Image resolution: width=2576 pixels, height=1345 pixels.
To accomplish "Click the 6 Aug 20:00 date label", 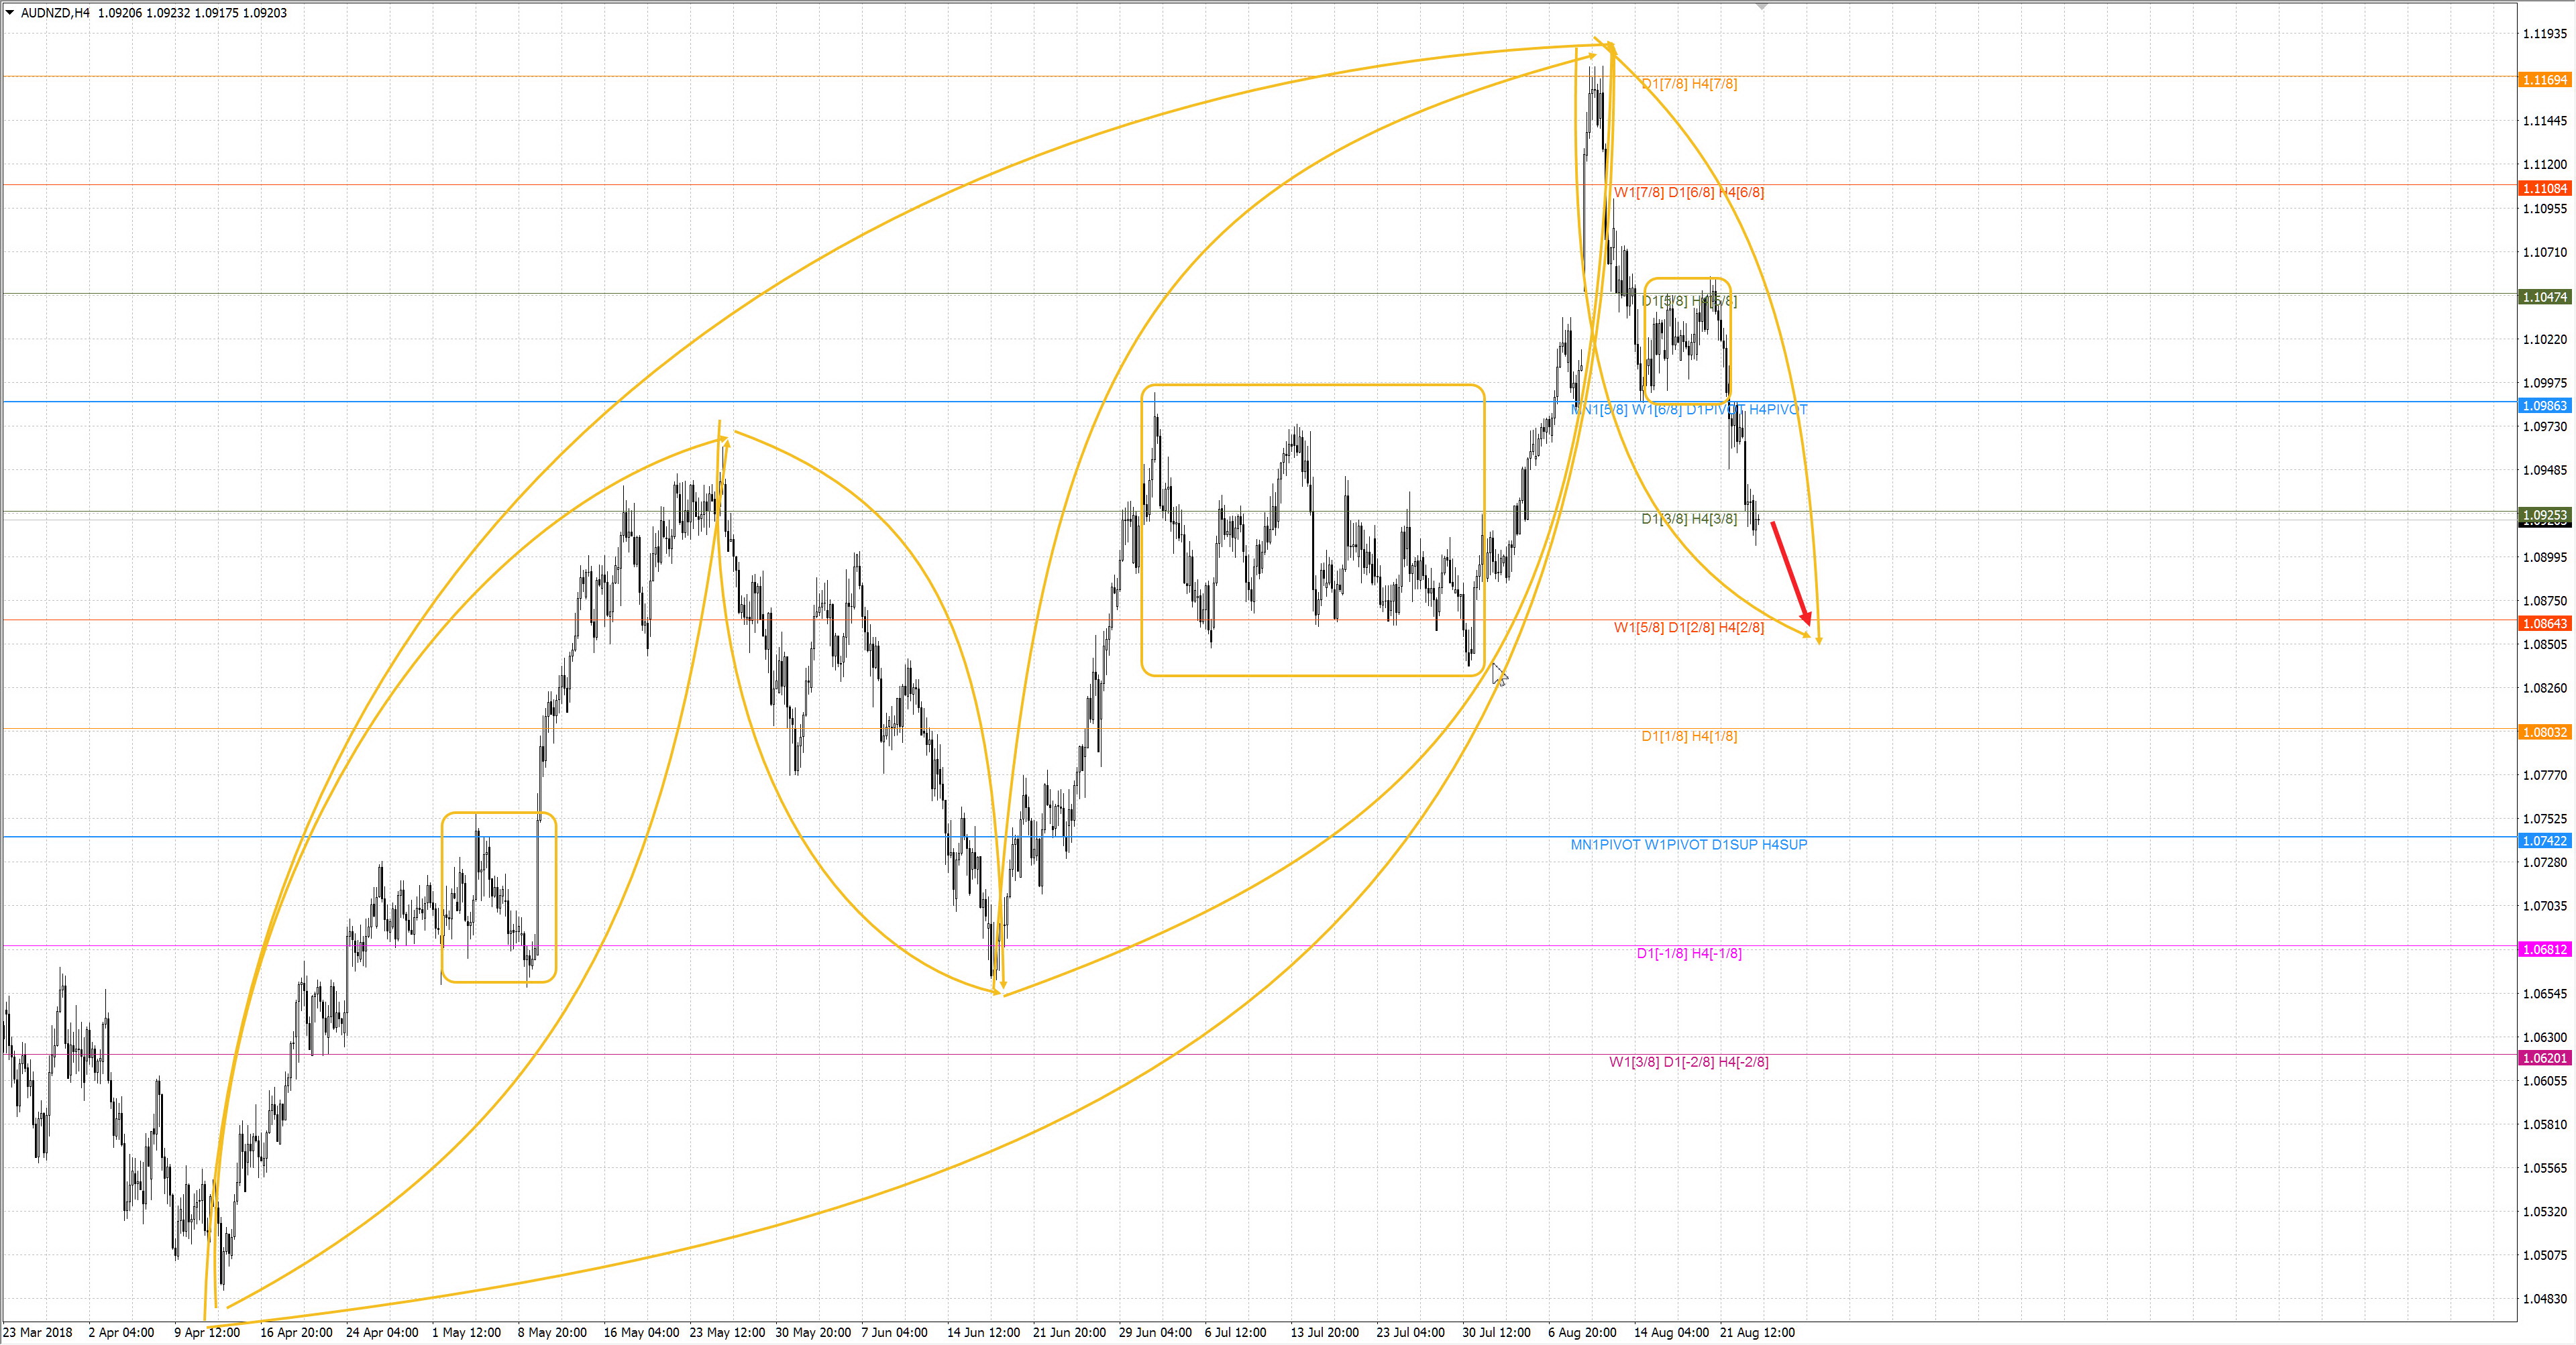I will [x=1582, y=1332].
